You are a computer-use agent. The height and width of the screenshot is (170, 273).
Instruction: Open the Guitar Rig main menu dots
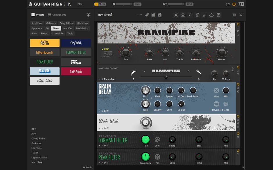64,4
